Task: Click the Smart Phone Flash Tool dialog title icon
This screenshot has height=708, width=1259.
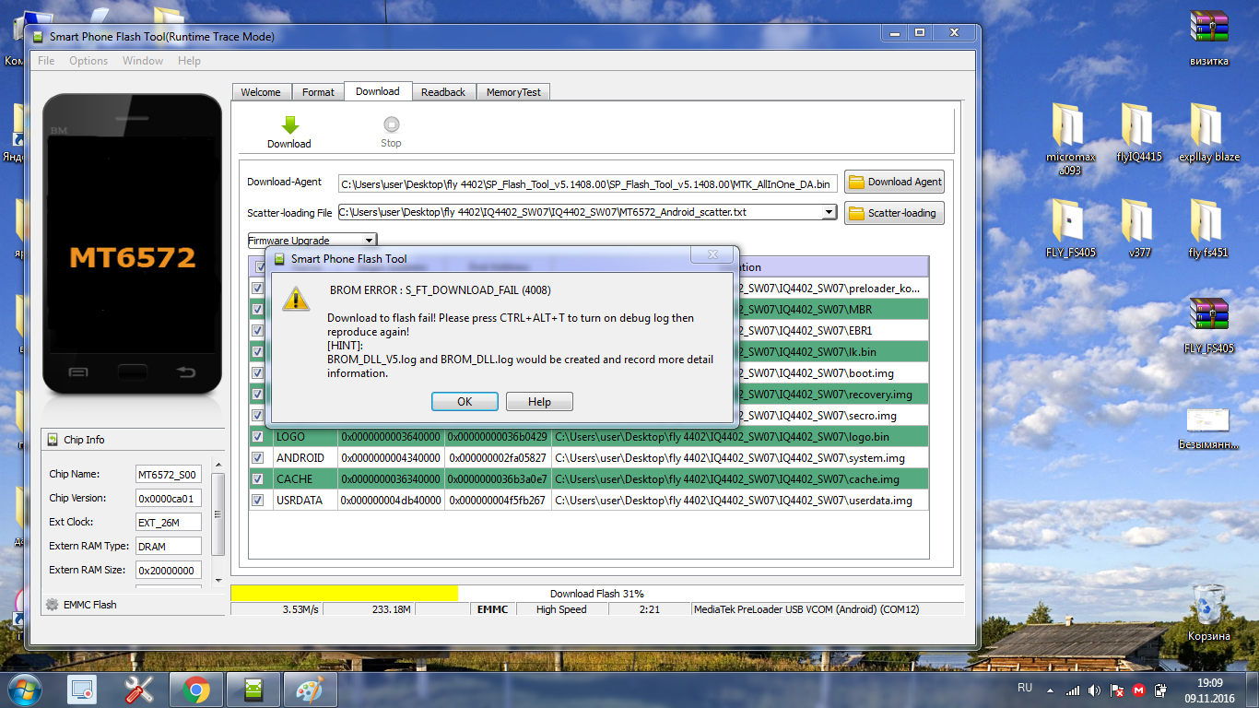Action: pos(280,259)
